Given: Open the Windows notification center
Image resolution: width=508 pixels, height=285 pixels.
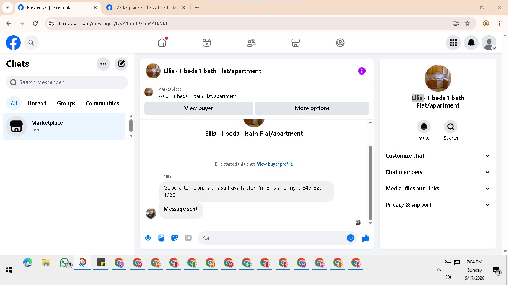Looking at the screenshot, I should click(x=496, y=271).
